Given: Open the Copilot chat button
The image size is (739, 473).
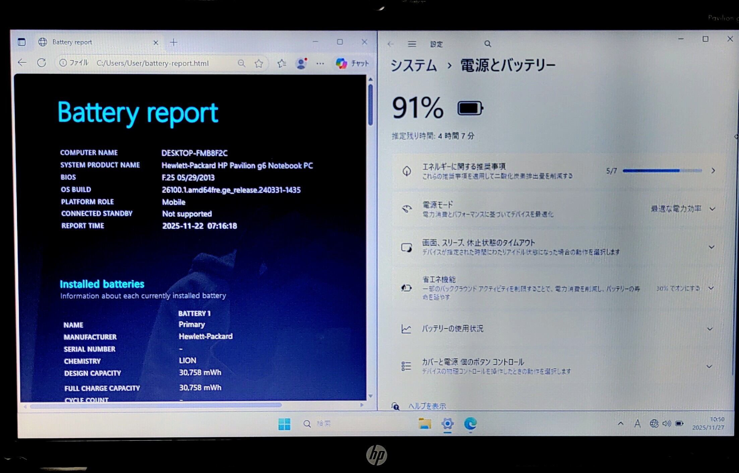Looking at the screenshot, I should point(352,63).
